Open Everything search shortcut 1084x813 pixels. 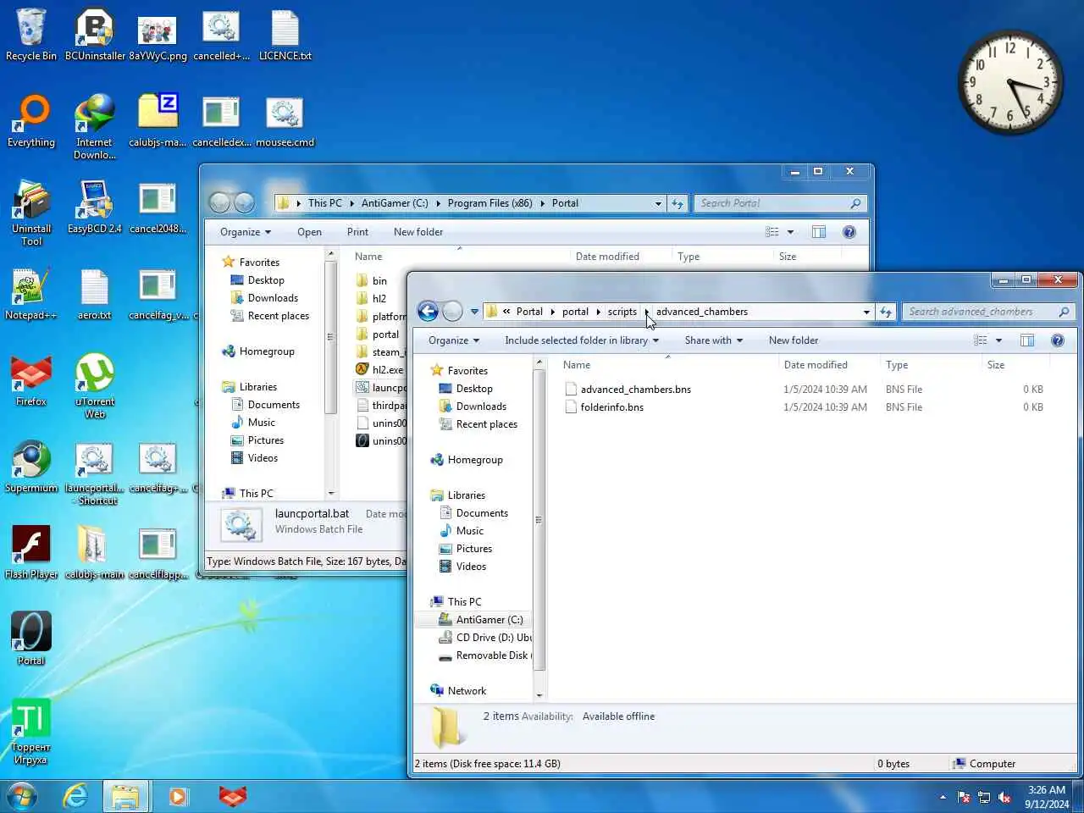click(x=31, y=121)
